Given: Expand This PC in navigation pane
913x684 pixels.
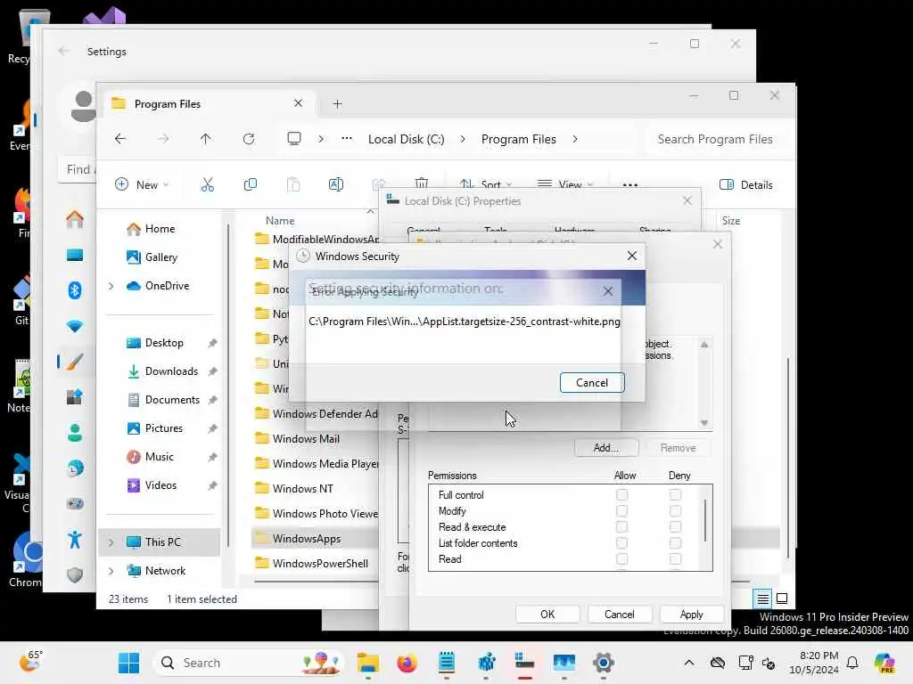Looking at the screenshot, I should click(111, 542).
